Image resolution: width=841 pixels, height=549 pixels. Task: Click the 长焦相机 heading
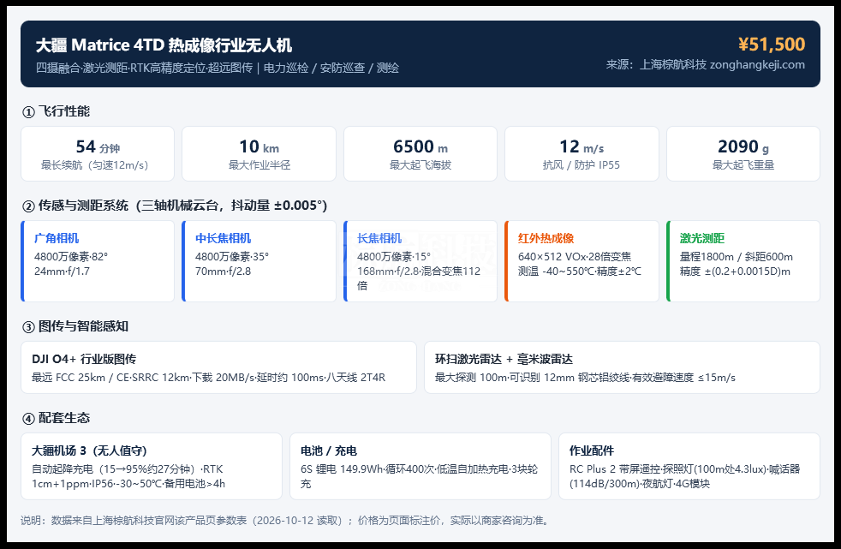379,238
